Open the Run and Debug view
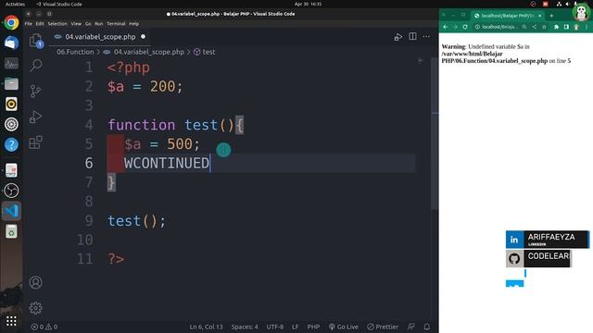The image size is (593, 333). (35, 117)
